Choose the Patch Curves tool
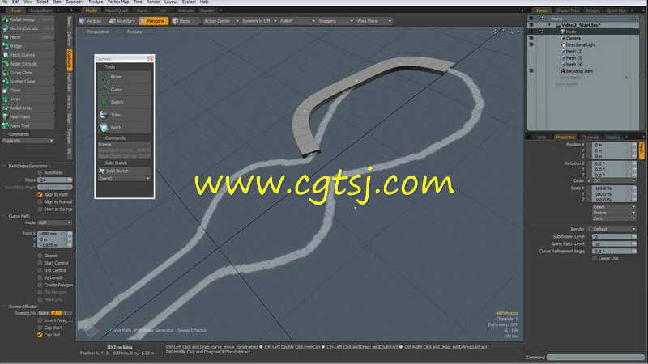This screenshot has width=648, height=364. coord(28,55)
